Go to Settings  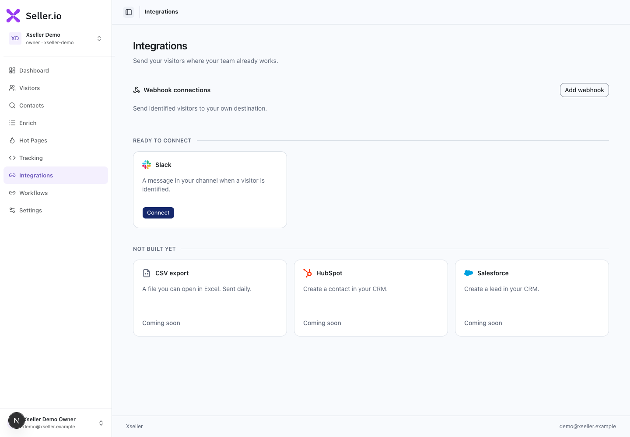[x=56, y=210]
